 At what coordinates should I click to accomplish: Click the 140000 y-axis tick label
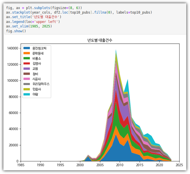[13, 48]
